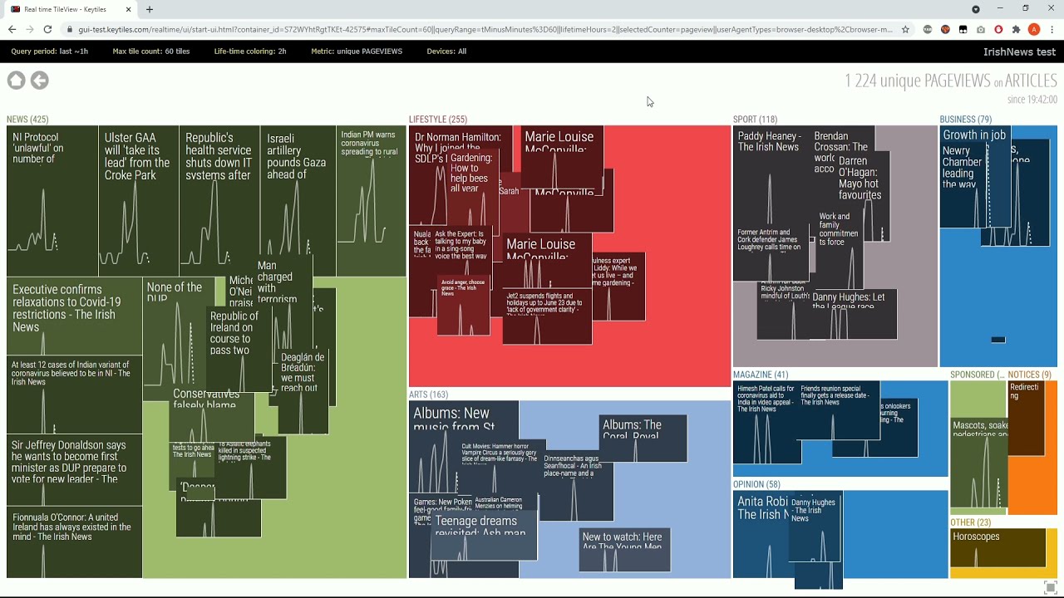Change the Life-time coloring setting

[x=250, y=51]
